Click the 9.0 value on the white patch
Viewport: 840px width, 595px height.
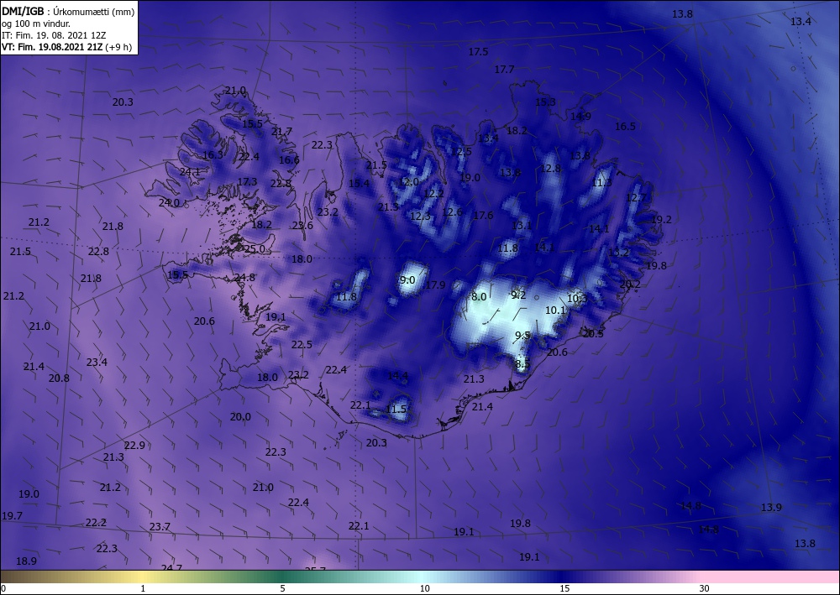[407, 279]
